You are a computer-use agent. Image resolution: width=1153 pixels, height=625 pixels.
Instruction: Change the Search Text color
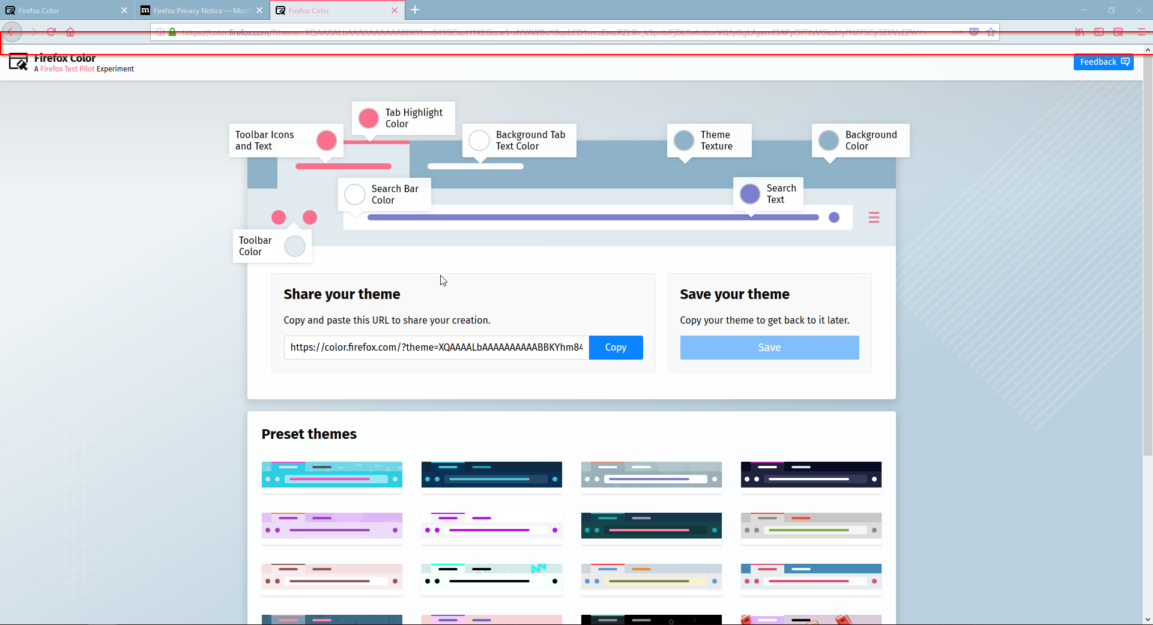coord(750,194)
